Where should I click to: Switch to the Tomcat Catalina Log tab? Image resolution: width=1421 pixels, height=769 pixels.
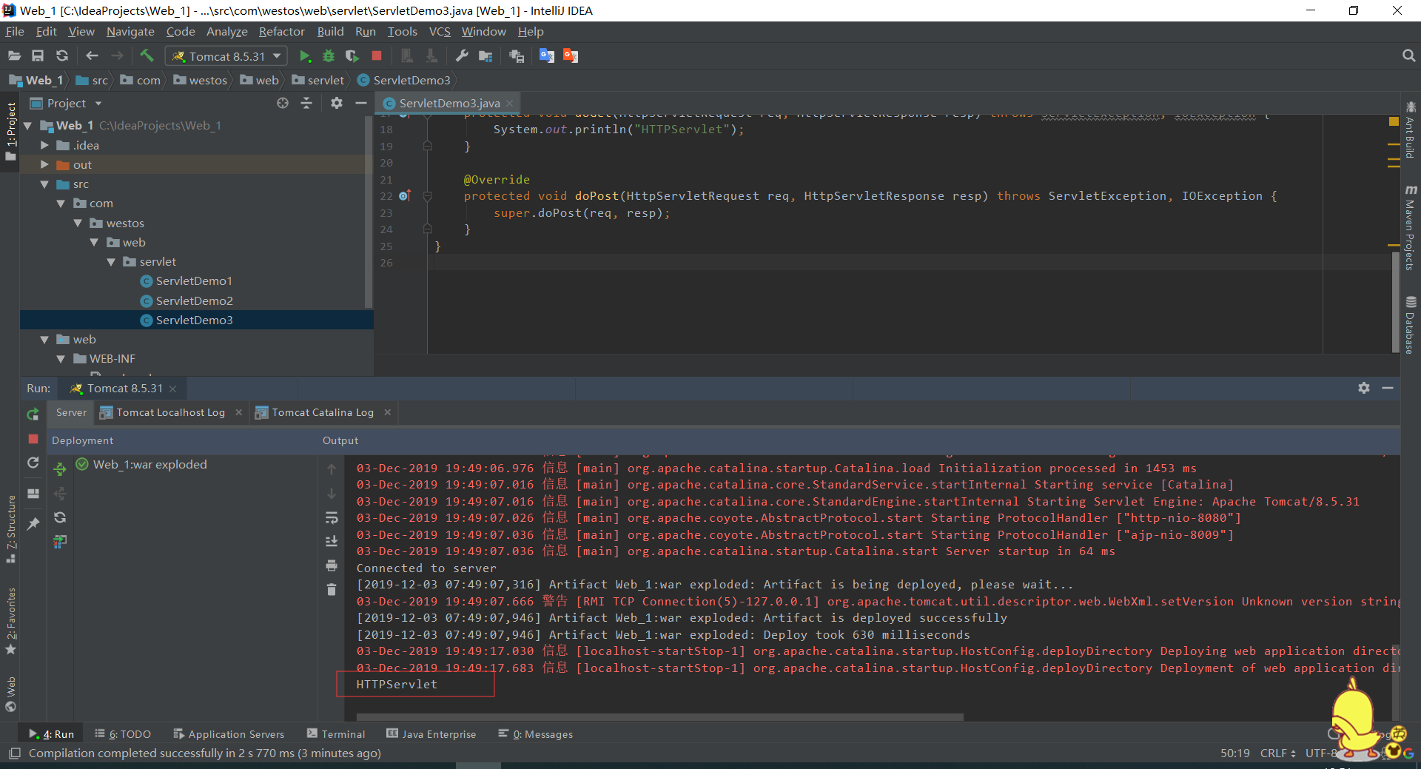coord(322,412)
